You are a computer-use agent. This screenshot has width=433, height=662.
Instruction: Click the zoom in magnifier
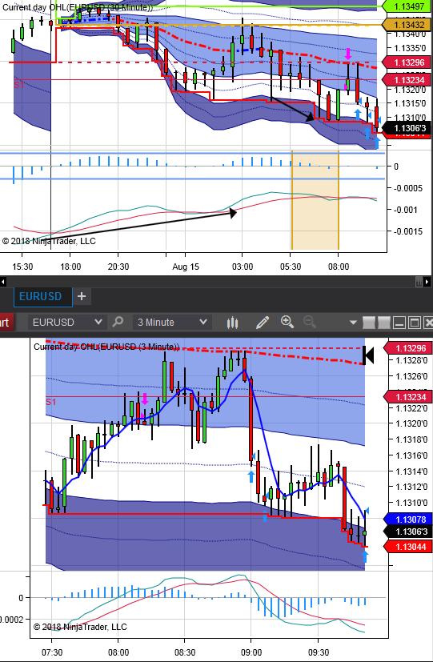tap(287, 322)
